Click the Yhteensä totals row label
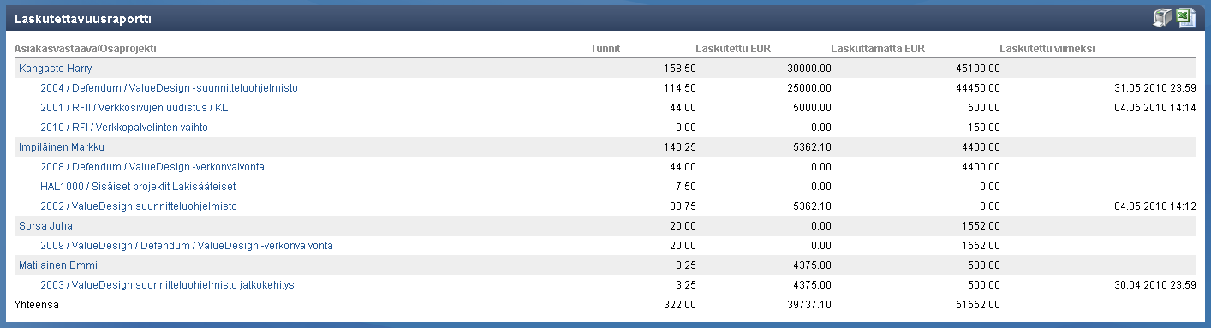The image size is (1211, 328). click(35, 304)
